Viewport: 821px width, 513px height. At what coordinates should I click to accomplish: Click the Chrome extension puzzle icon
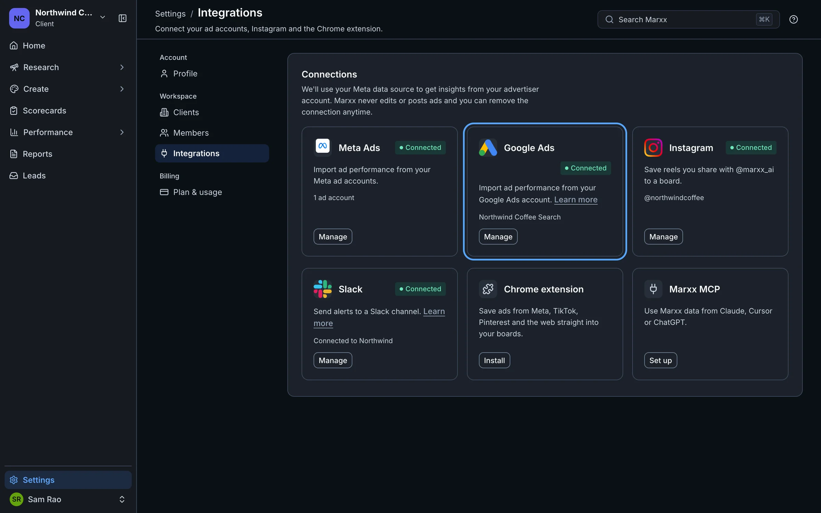pos(488,289)
